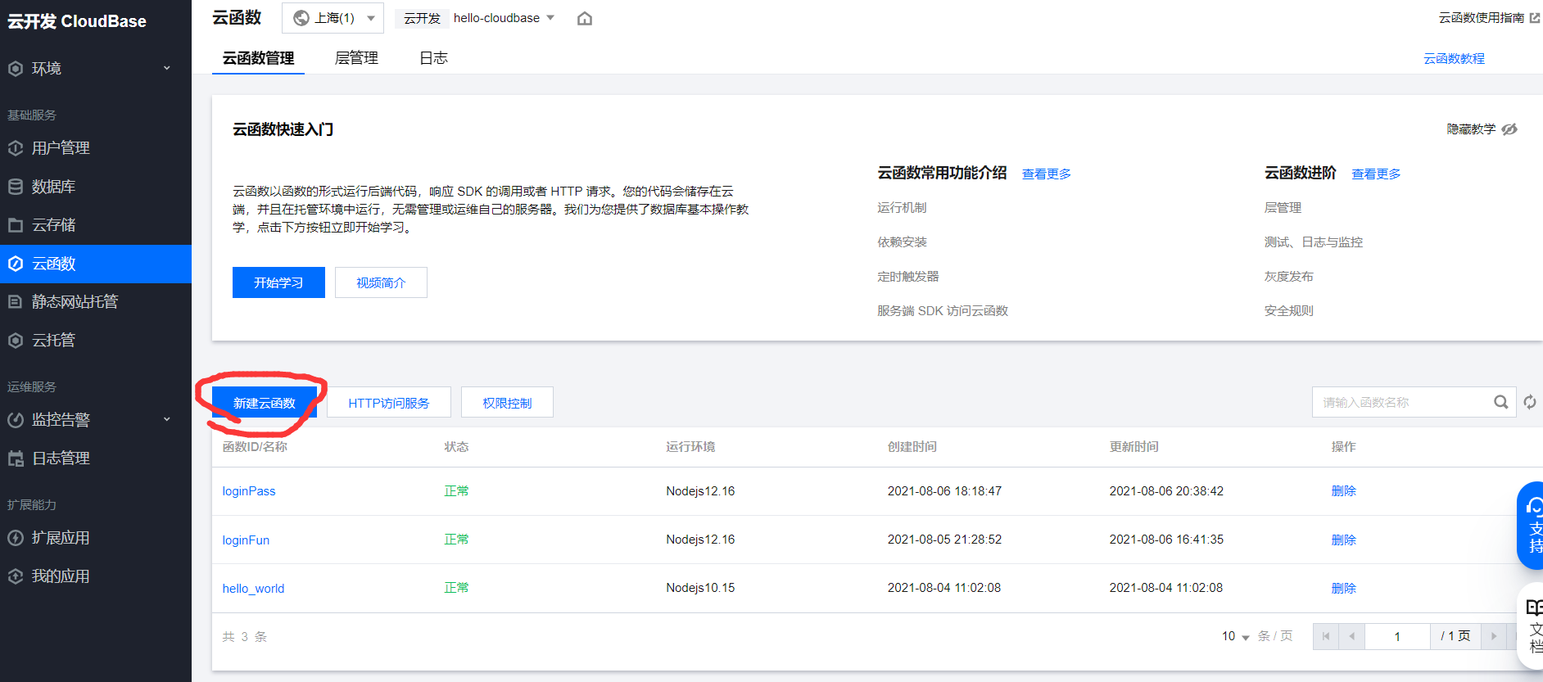Click 环境 icon in sidebar
This screenshot has height=682, width=1543.
coord(16,69)
